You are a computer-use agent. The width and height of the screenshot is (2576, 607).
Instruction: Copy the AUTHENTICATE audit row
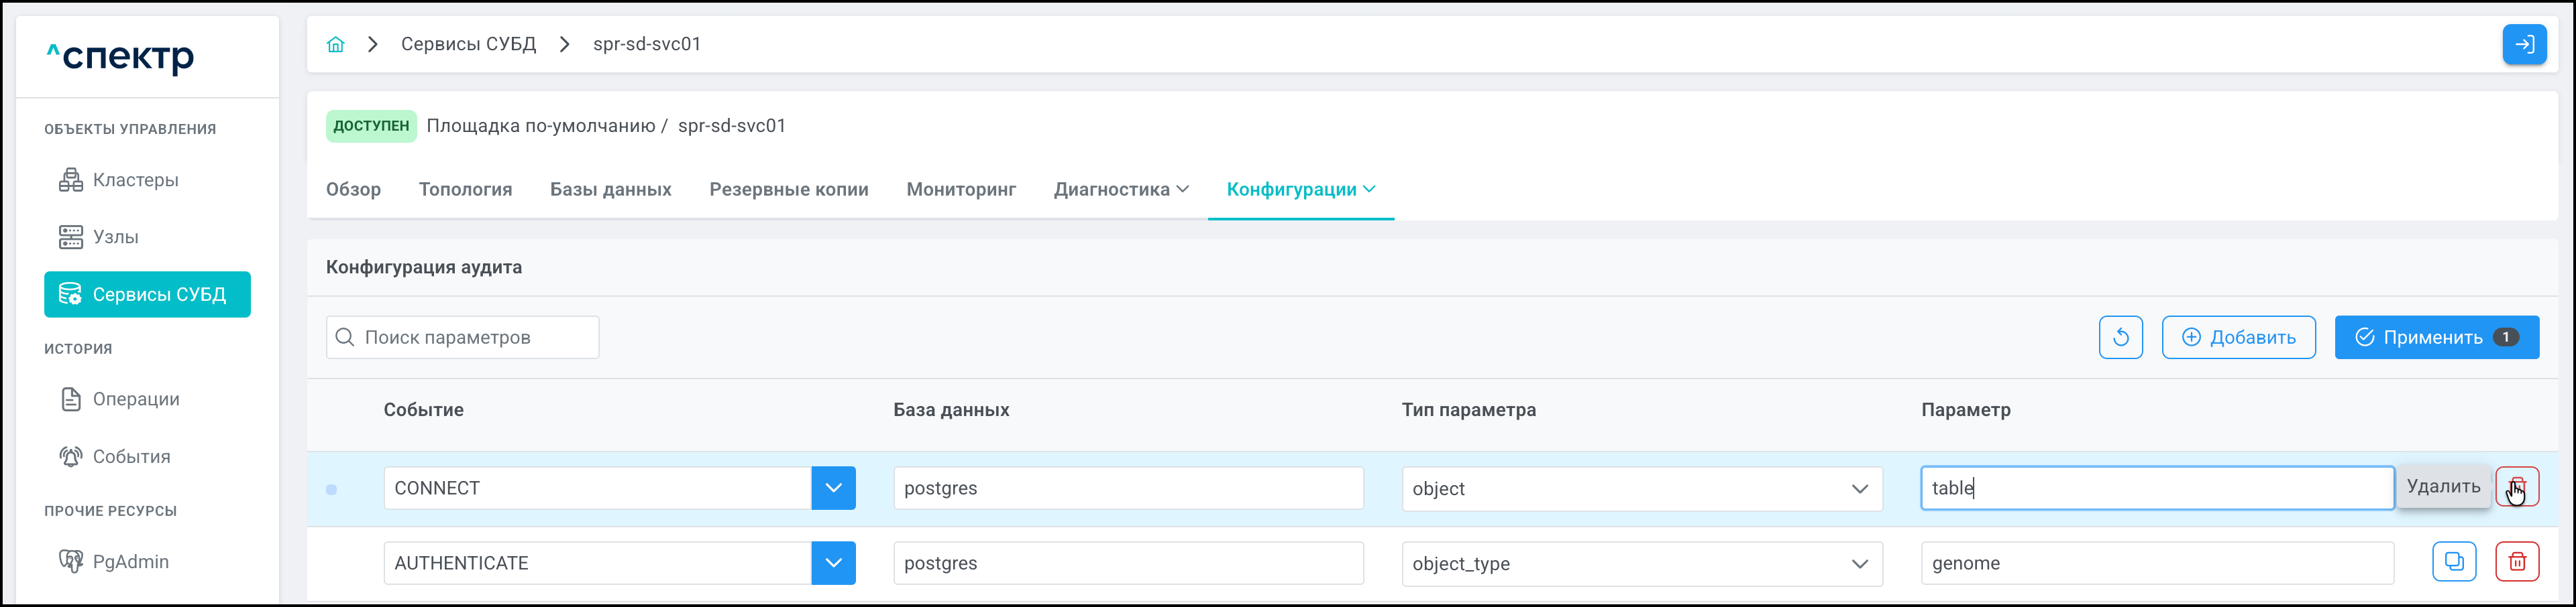tap(2453, 562)
